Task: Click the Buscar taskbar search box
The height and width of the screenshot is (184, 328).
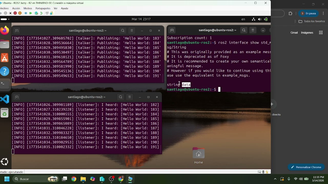Action: point(36,179)
